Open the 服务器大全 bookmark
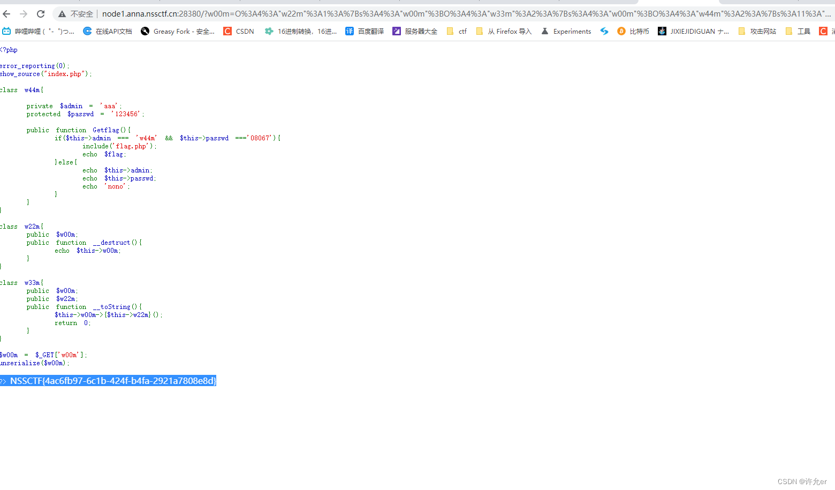Viewport: 835px width, 490px height. pos(415,32)
